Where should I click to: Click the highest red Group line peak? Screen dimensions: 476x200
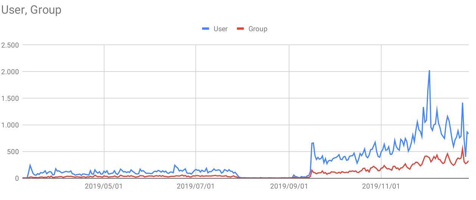[x=462, y=148]
